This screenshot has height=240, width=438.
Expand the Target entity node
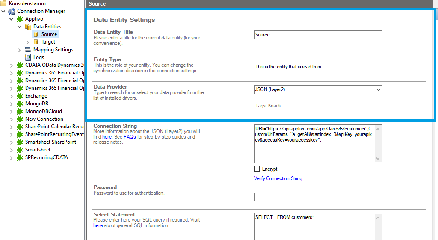(x=28, y=42)
